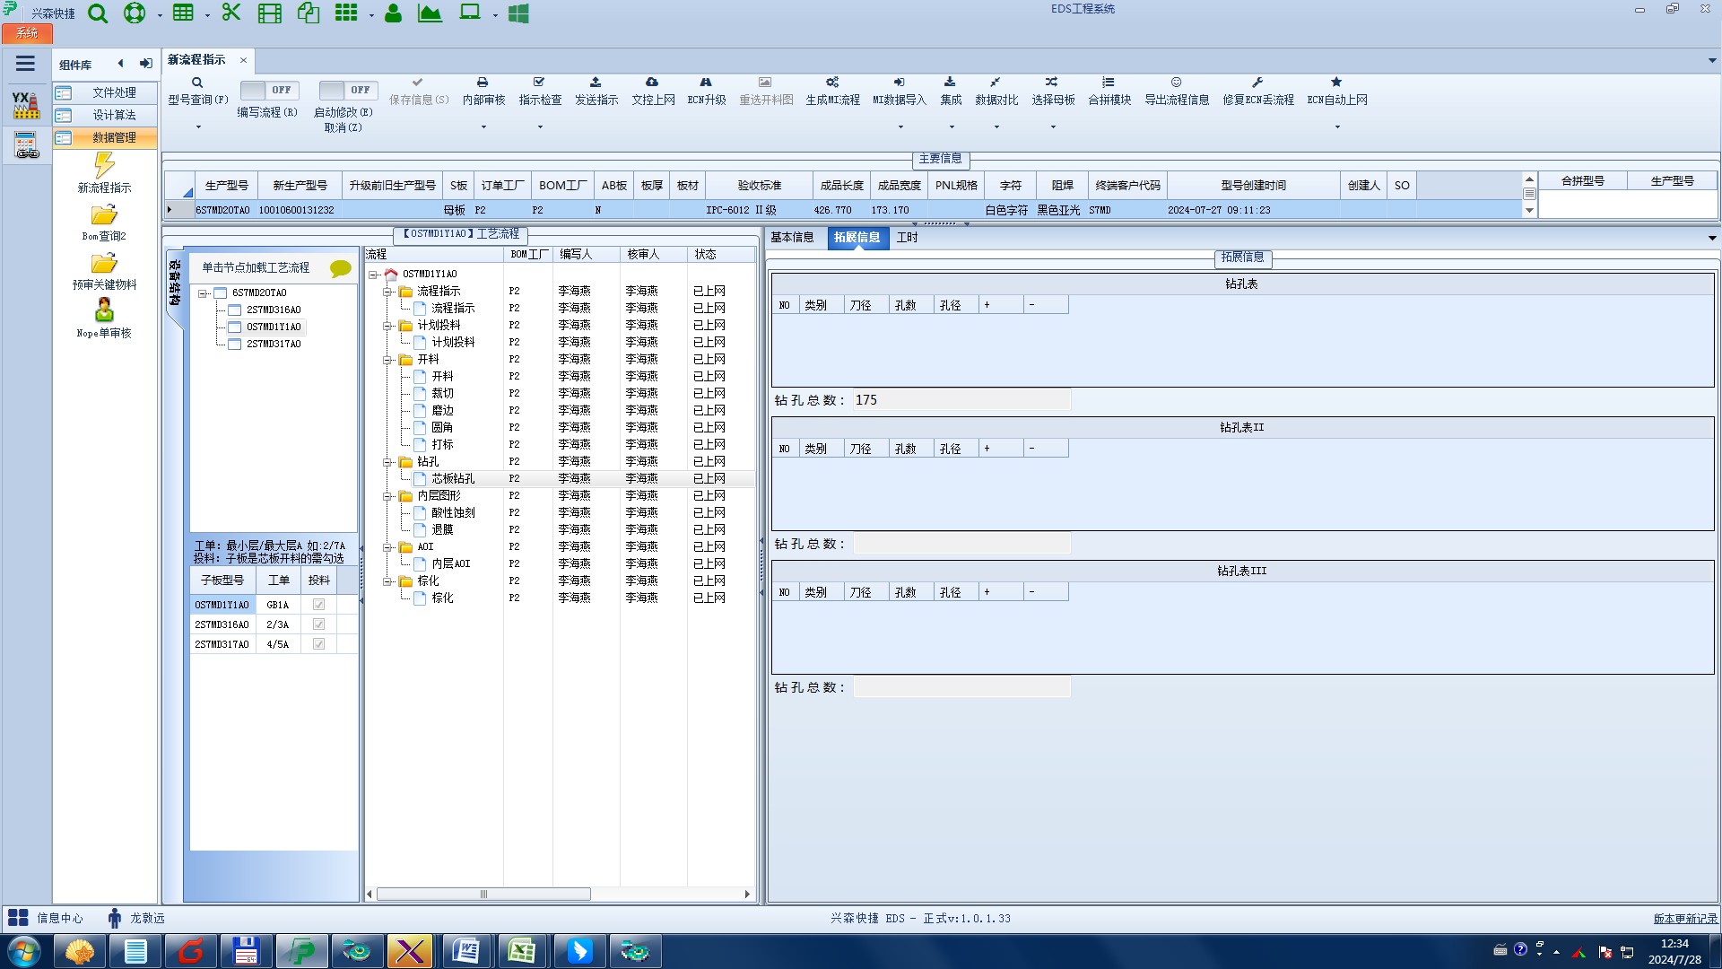Collapse the 计划投料 folder node
This screenshot has width=1722, height=969.
388,326
